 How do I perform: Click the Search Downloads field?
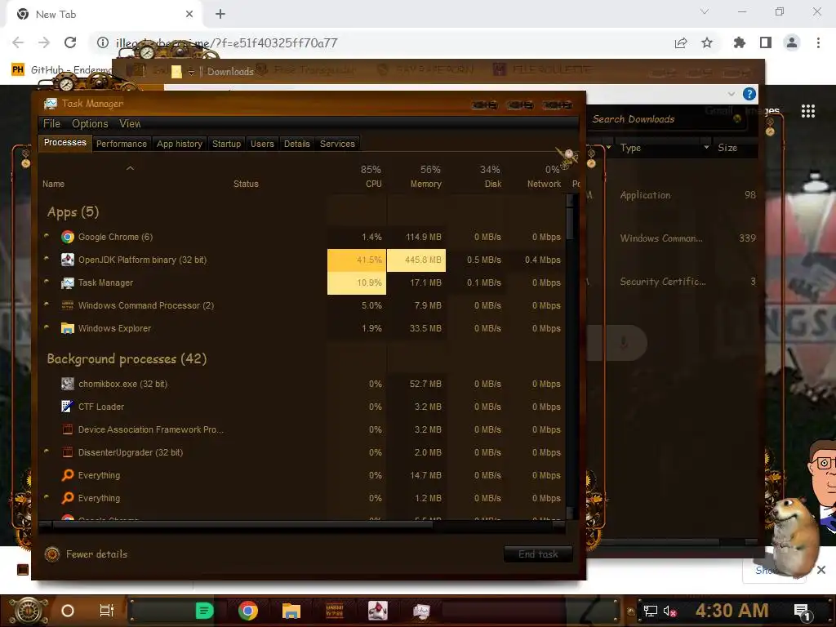666,119
